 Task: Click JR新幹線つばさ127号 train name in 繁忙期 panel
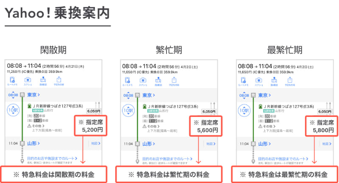(173, 106)
